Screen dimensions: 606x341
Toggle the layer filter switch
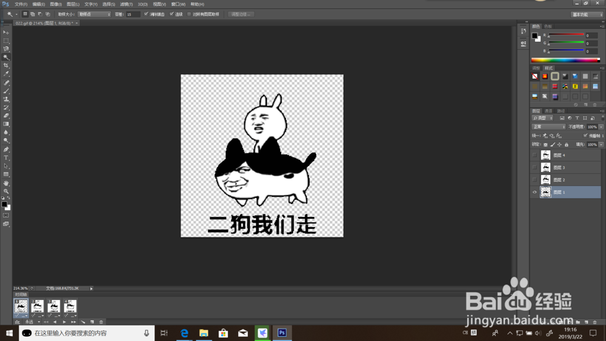(x=602, y=118)
